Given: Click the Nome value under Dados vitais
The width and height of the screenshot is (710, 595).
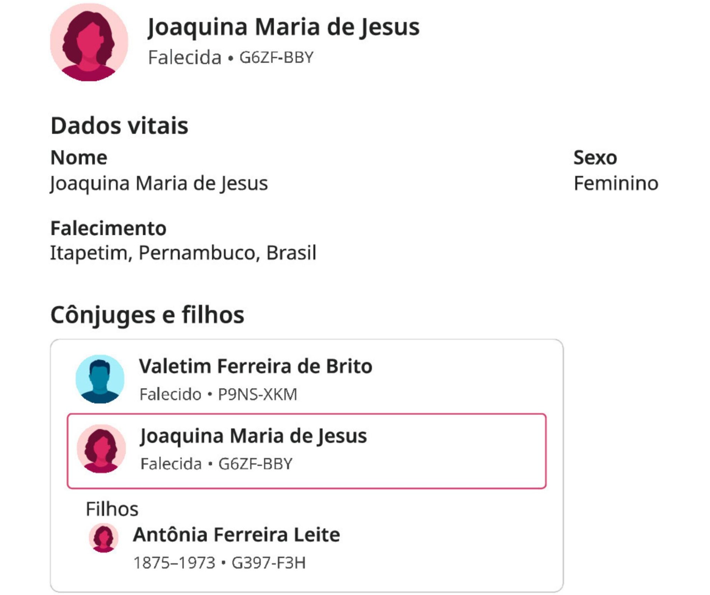Looking at the screenshot, I should click(x=159, y=183).
